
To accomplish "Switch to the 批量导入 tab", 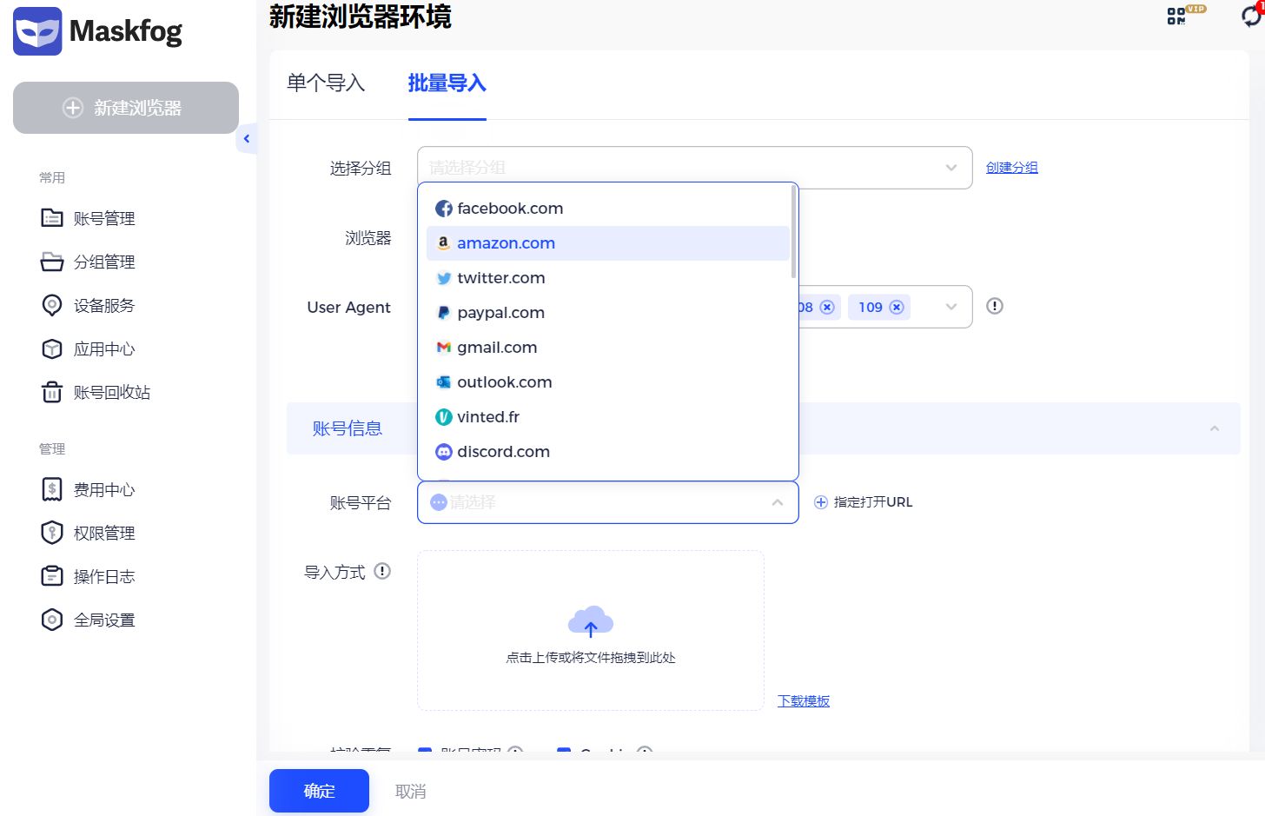I will click(447, 83).
